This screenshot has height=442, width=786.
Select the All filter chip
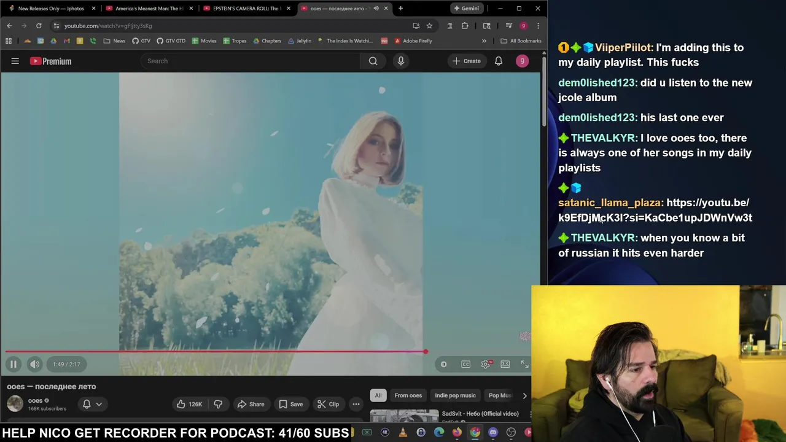pyautogui.click(x=378, y=395)
